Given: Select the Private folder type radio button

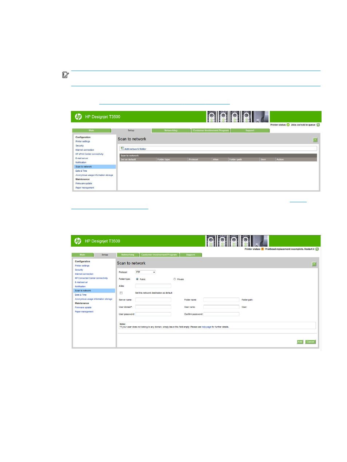Looking at the screenshot, I should (x=175, y=279).
